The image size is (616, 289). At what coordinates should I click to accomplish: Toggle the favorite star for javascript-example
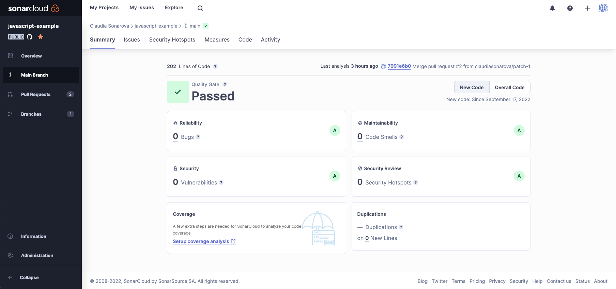tap(41, 37)
